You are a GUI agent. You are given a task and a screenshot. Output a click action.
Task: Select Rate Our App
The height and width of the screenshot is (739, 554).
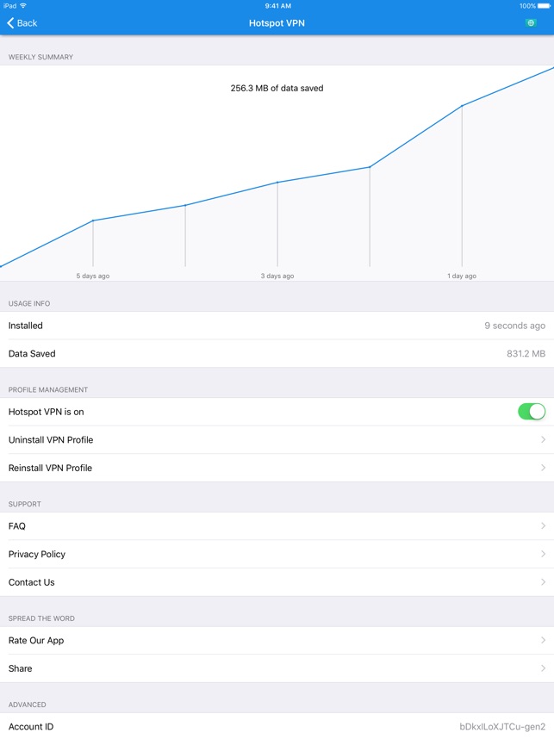point(277,640)
